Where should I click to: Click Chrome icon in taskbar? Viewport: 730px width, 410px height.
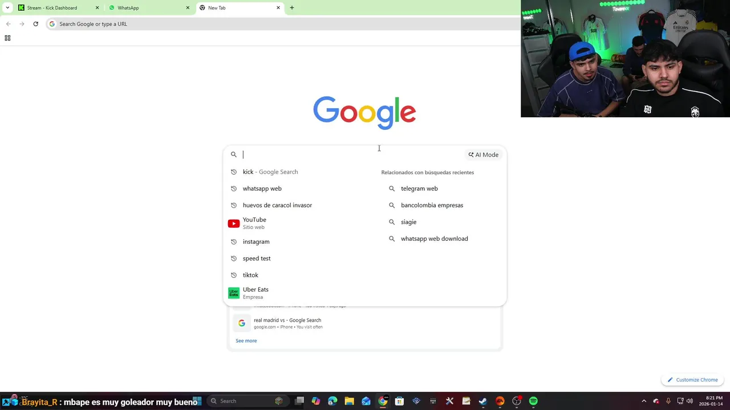tap(383, 401)
